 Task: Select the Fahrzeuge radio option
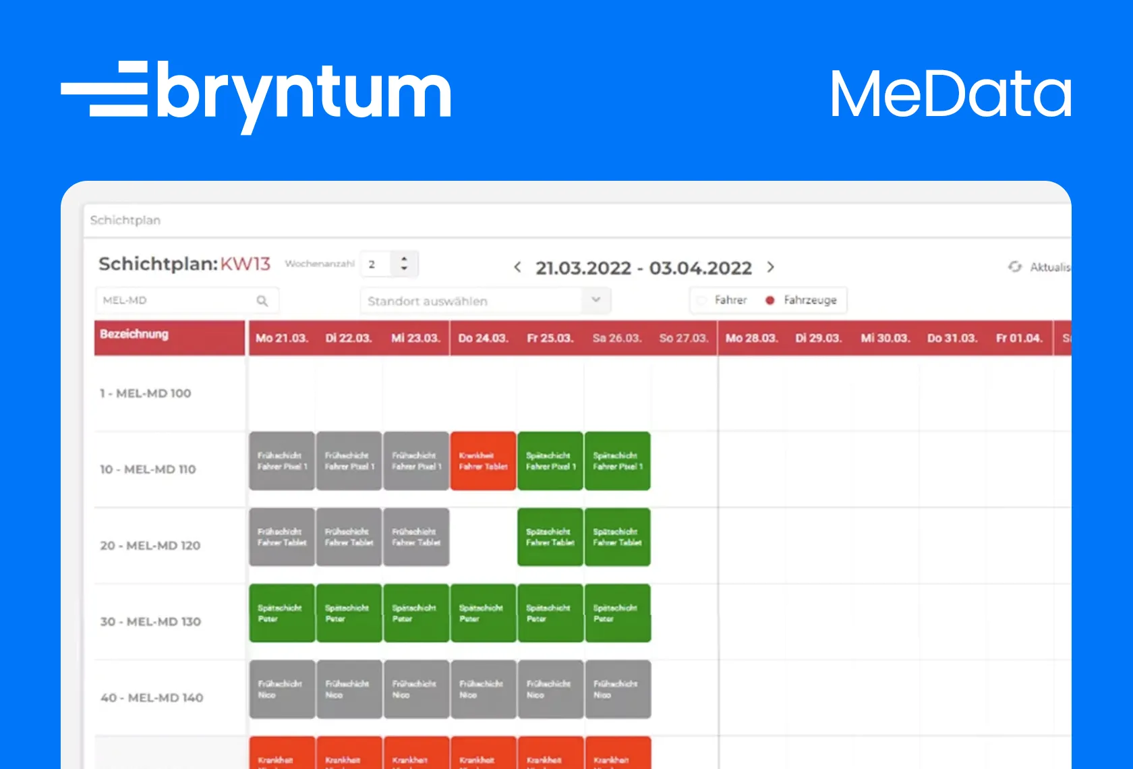[x=769, y=300]
